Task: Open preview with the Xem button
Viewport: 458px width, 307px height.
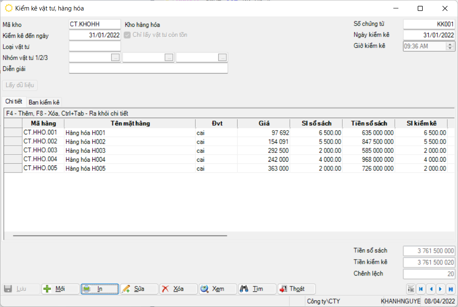Action: (x=218, y=289)
